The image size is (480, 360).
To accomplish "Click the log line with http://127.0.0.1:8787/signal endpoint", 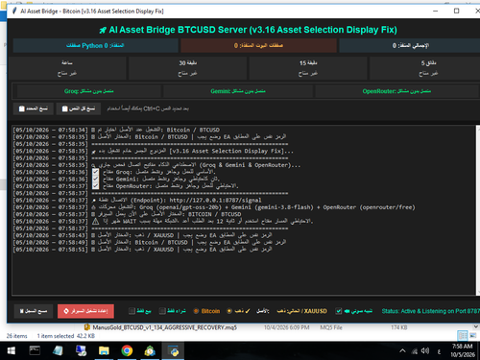I will click(x=137, y=201).
